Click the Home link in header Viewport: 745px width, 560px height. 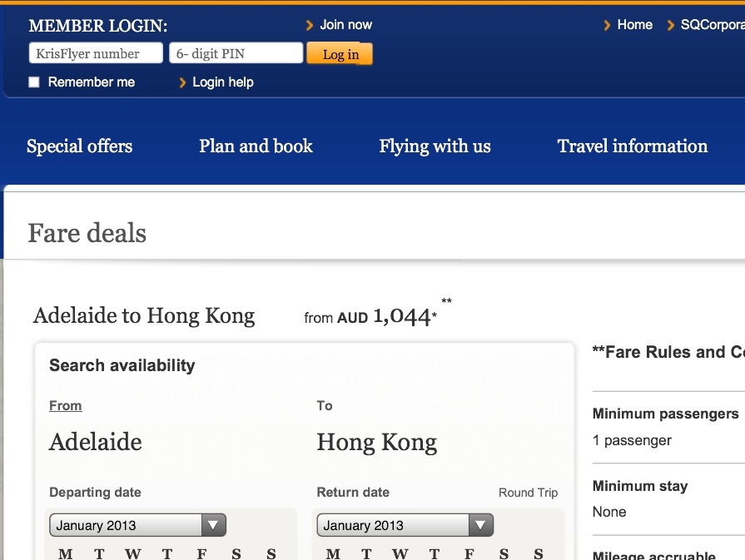[x=634, y=25]
